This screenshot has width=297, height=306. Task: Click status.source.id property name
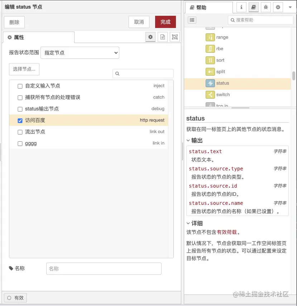click(x=213, y=186)
